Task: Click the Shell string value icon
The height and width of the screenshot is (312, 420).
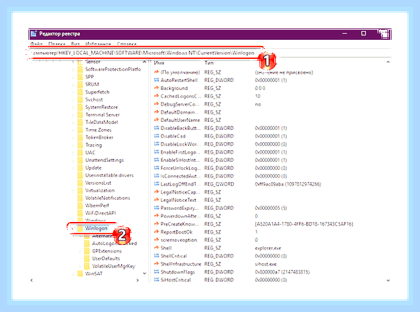Action: pos(156,248)
